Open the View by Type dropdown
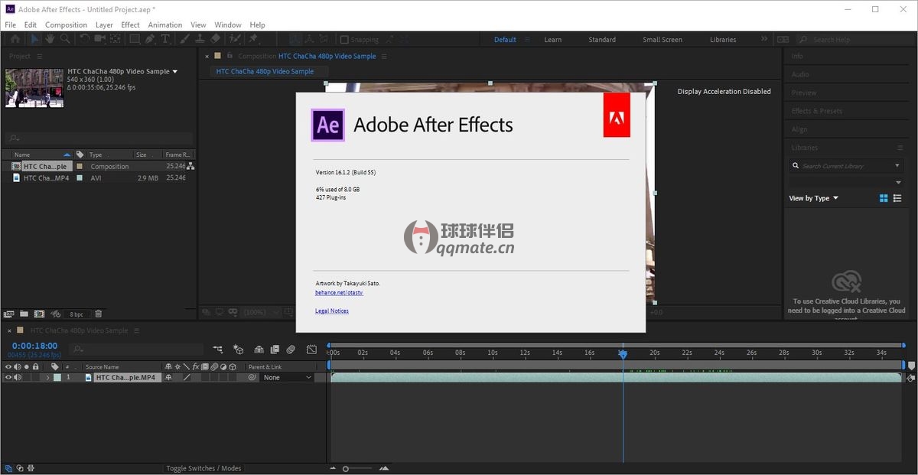 (814, 198)
